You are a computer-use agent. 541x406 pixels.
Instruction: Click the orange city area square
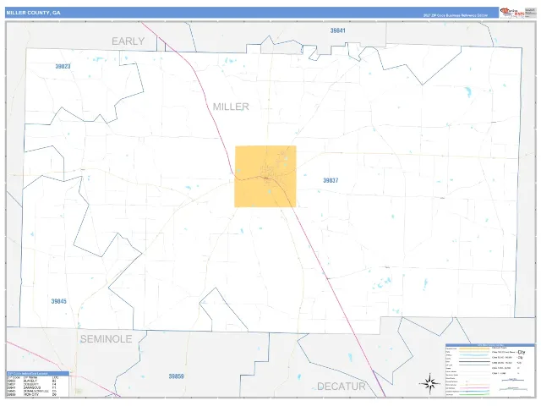pos(265,177)
